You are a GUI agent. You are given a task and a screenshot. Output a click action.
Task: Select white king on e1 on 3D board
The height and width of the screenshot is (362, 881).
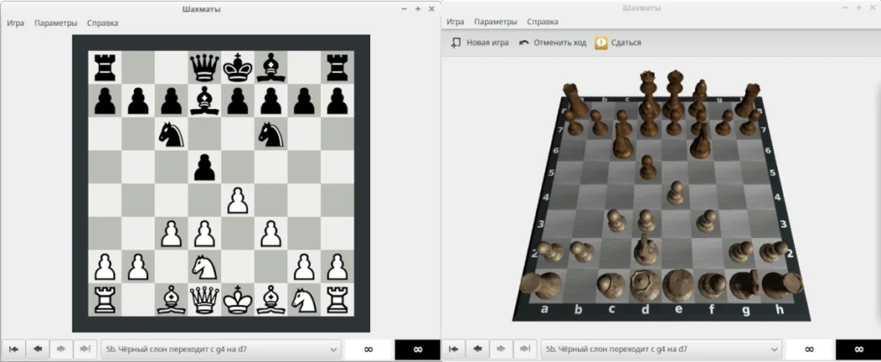click(679, 285)
